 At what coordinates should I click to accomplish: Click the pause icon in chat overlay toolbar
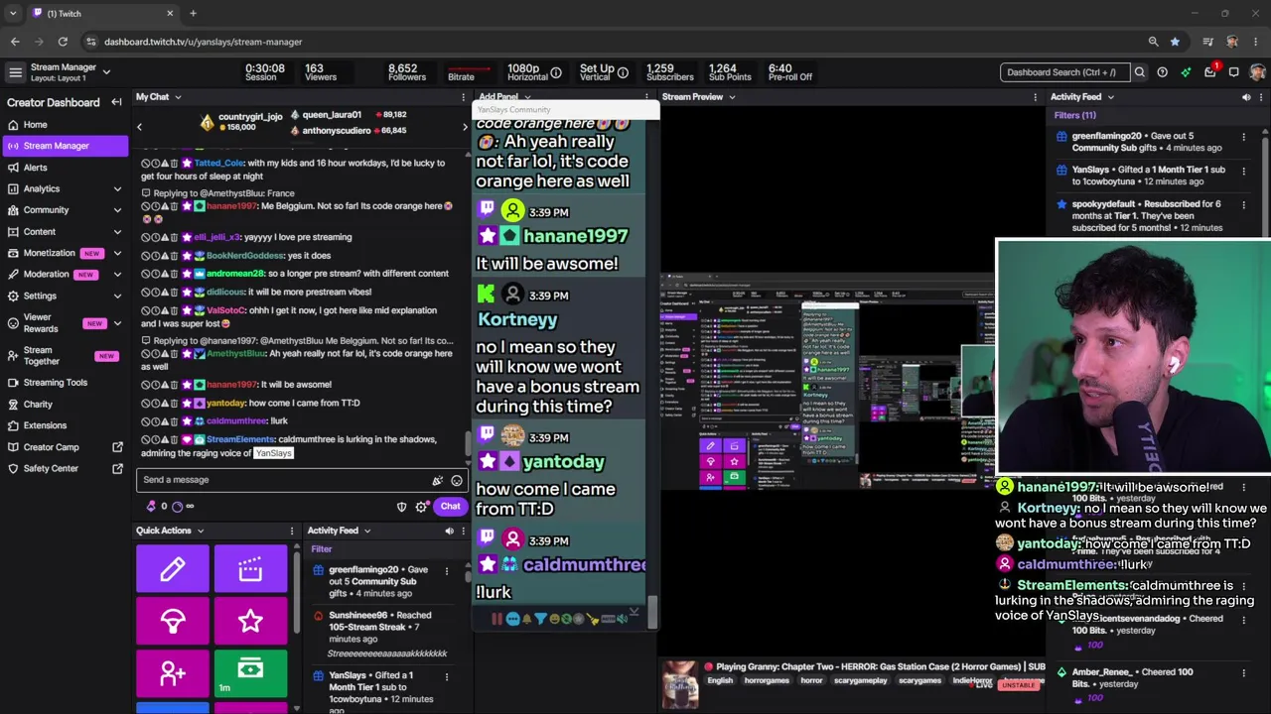(x=496, y=619)
